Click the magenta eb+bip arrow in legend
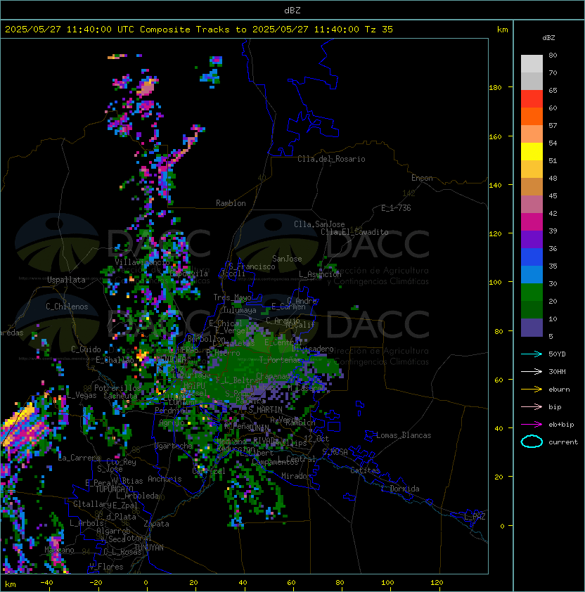The image size is (585, 592). tap(532, 425)
